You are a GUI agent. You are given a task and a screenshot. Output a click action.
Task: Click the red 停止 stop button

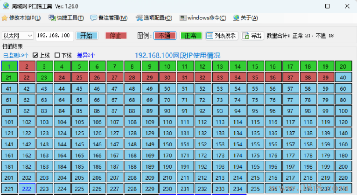pos(116,36)
